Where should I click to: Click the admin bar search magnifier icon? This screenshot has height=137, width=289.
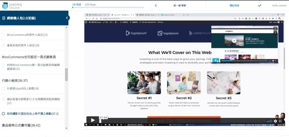[x=282, y=22]
